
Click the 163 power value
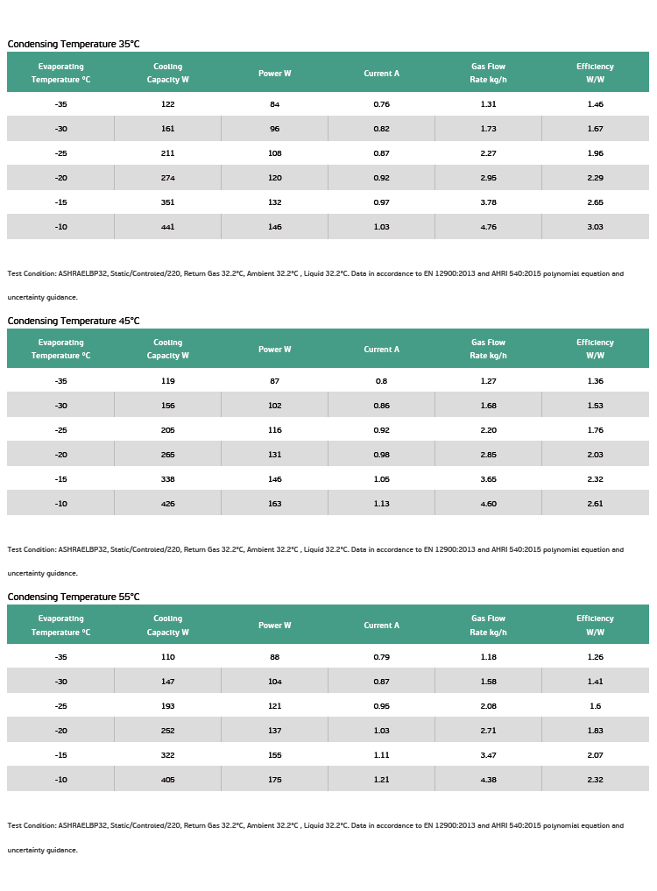pos(274,504)
